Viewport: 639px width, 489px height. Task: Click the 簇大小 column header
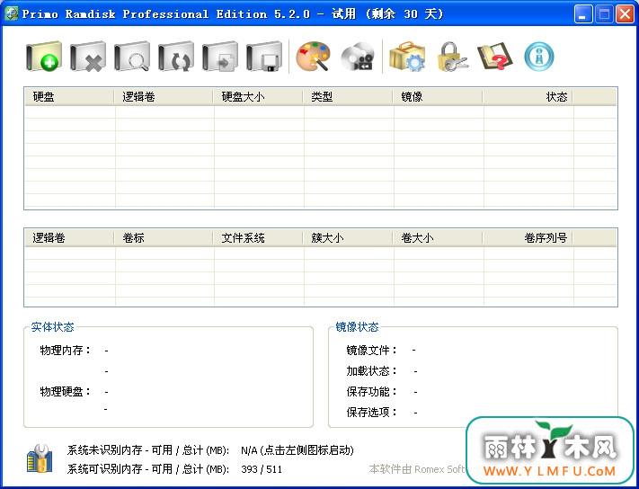(x=347, y=238)
